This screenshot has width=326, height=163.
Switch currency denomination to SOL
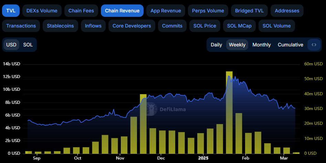(28, 45)
